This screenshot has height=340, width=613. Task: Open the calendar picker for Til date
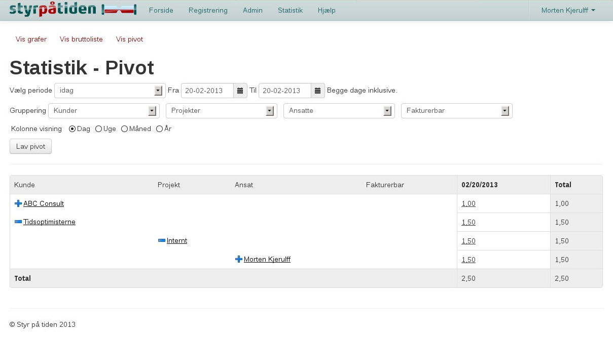point(318,91)
